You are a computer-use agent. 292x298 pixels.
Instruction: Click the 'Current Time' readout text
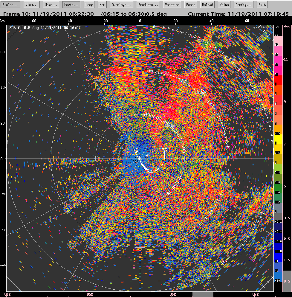coord(238,14)
